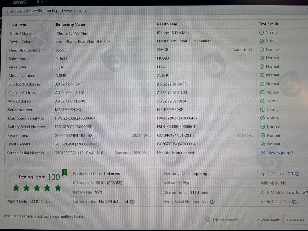Click the green check icon for Battery Serial Number

(262, 127)
